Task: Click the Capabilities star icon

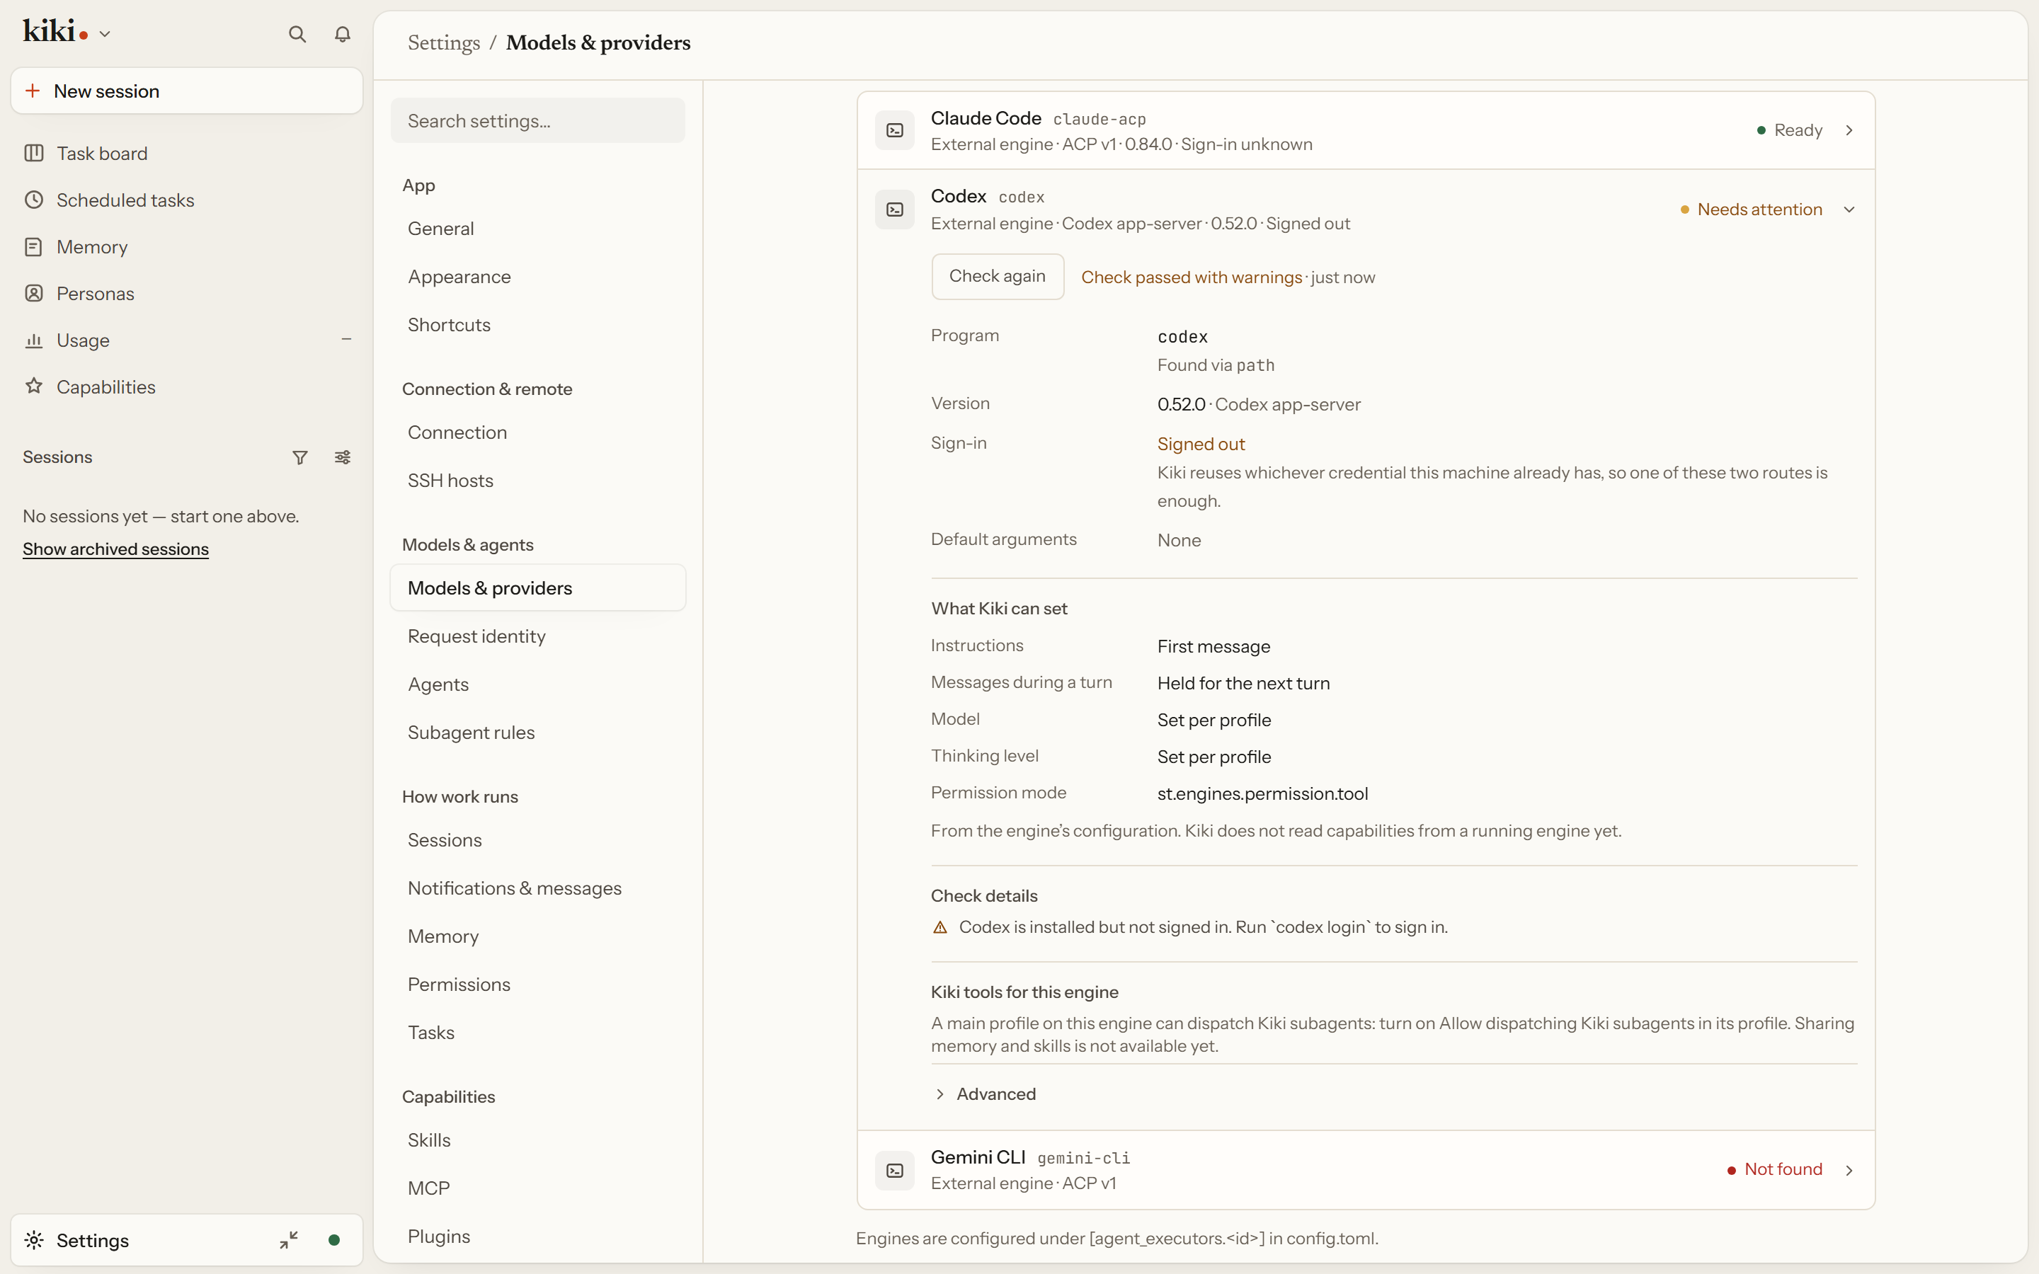Action: pos(34,386)
